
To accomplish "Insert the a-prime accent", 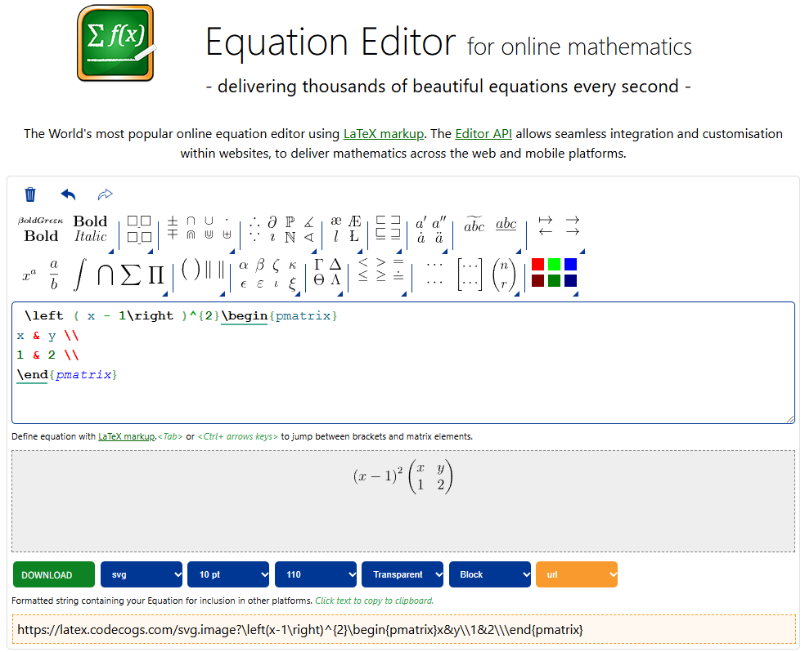I will coord(421,222).
